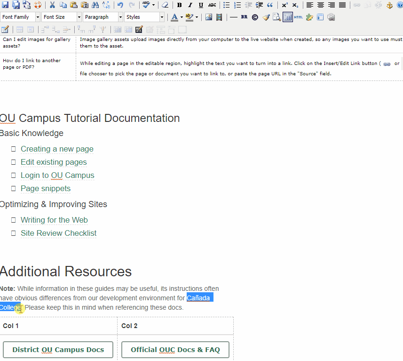Click the Revert to Last Saved icon

(26, 5)
